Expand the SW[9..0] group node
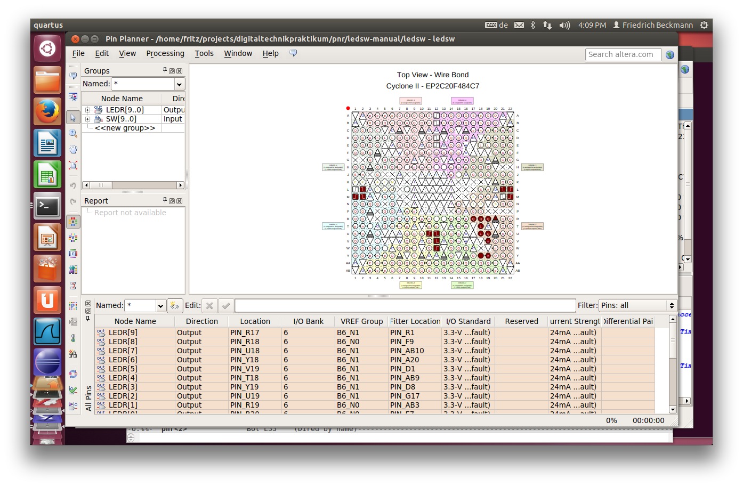743x487 pixels. click(x=88, y=119)
